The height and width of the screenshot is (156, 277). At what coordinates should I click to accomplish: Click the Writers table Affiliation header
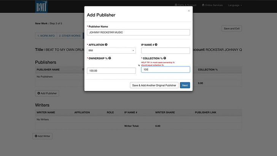82,112
